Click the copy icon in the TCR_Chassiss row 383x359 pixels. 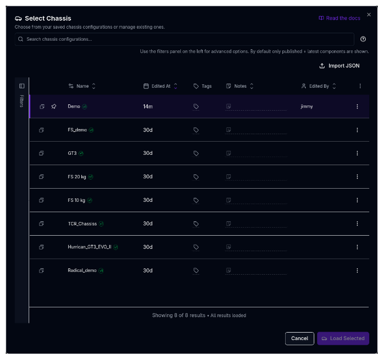tap(41, 224)
